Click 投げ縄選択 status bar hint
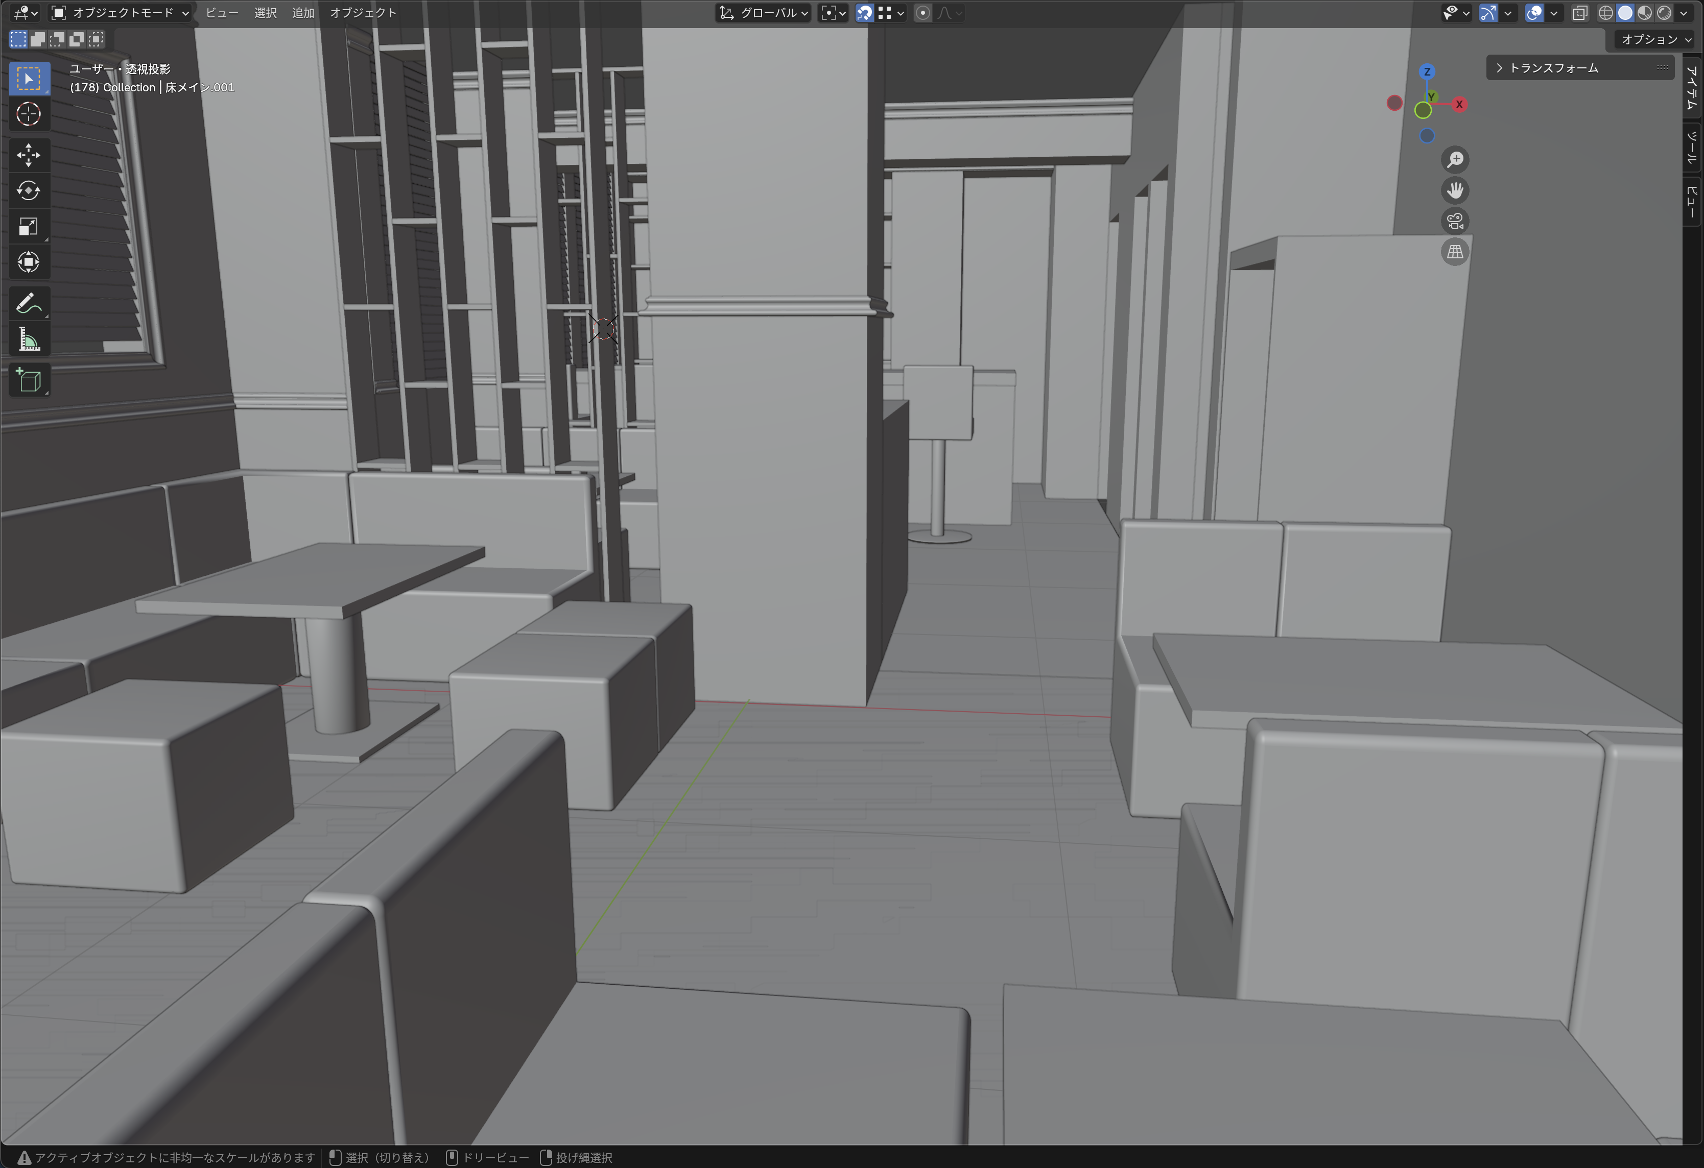1704x1168 pixels. [x=576, y=1158]
